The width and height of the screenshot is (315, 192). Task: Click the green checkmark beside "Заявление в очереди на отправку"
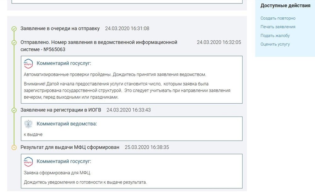coord(14,28)
